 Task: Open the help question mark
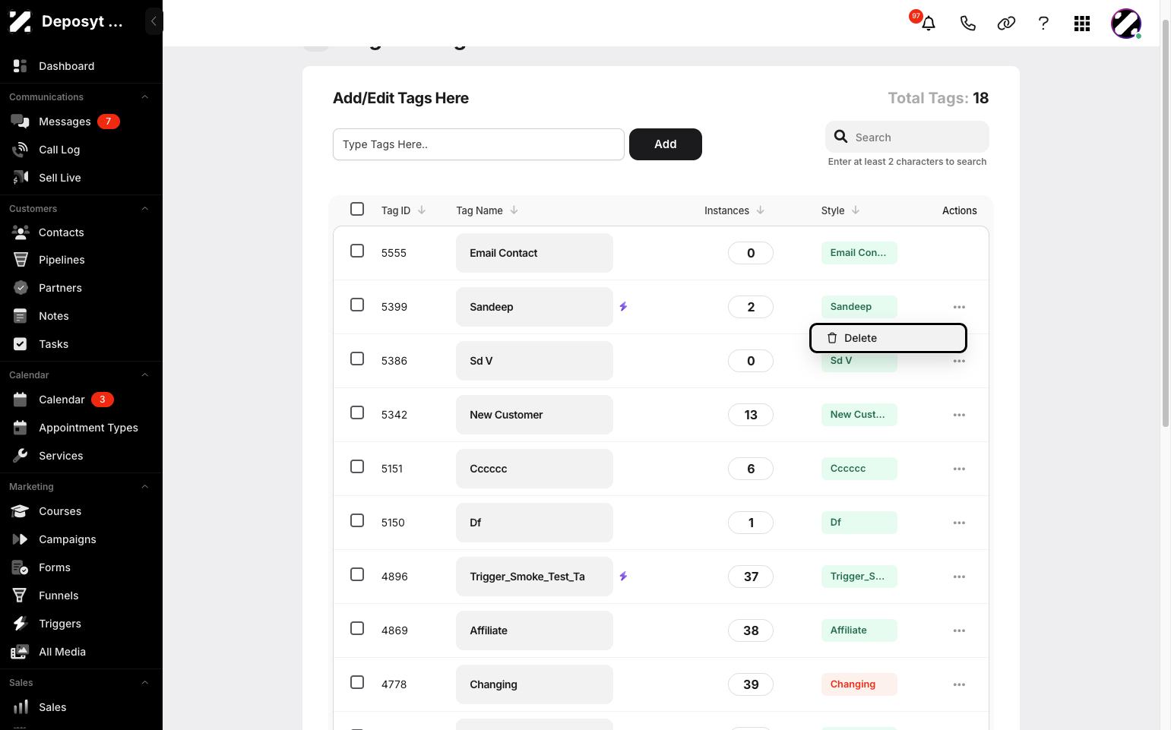[1043, 24]
